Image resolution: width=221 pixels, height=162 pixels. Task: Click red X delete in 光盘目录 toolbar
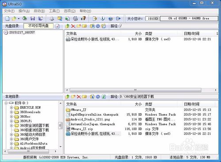[73, 26]
